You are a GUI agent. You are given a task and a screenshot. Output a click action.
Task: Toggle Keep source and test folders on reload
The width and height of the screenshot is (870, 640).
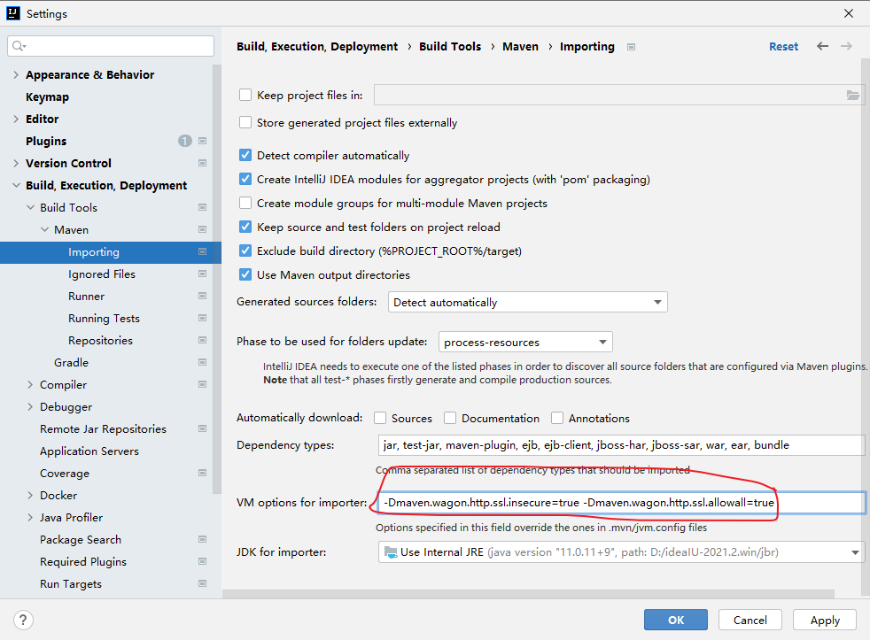tap(245, 227)
